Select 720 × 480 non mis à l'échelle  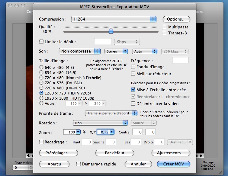click(41, 78)
